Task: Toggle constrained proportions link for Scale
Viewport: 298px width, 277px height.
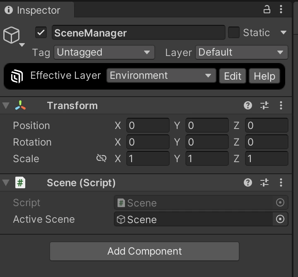Action: 101,158
